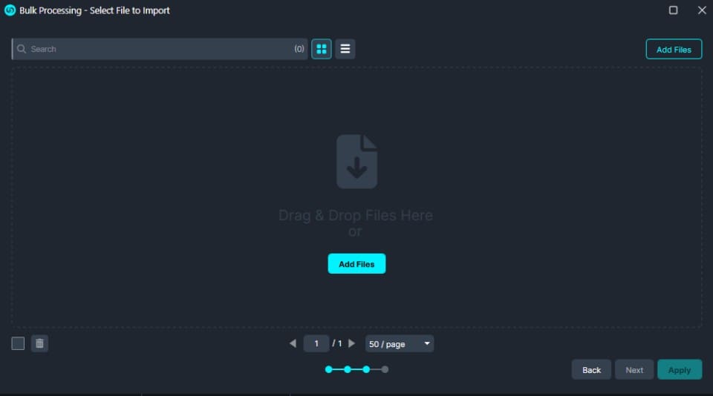The height and width of the screenshot is (396, 713).
Task: Click the Next button
Action: tap(634, 369)
